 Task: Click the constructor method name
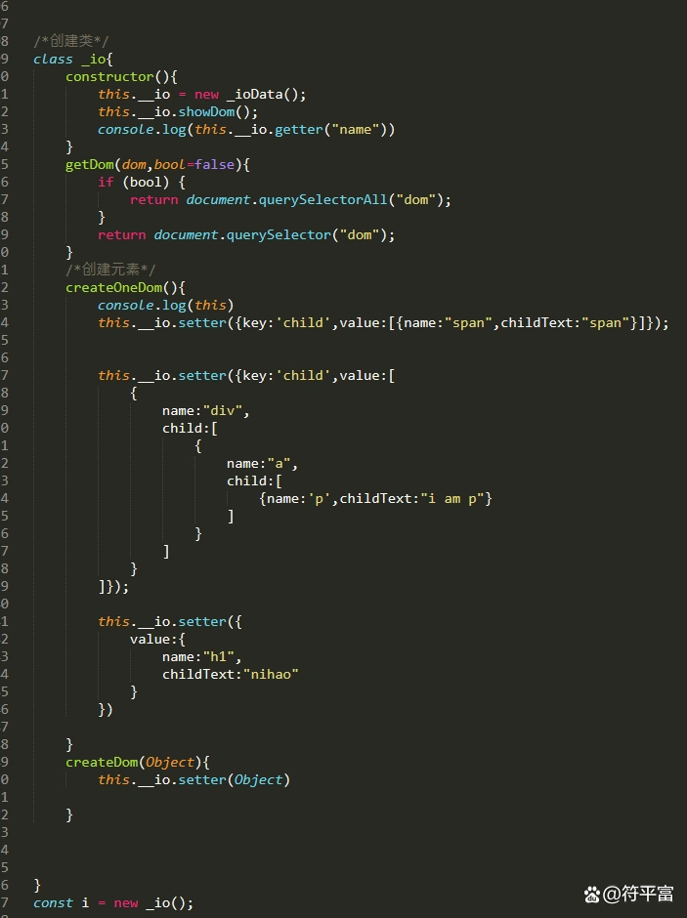coord(109,76)
